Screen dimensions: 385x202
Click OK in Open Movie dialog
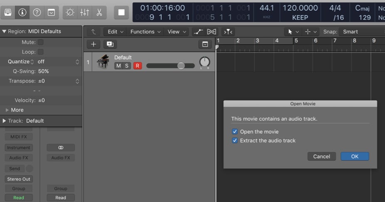click(x=355, y=156)
